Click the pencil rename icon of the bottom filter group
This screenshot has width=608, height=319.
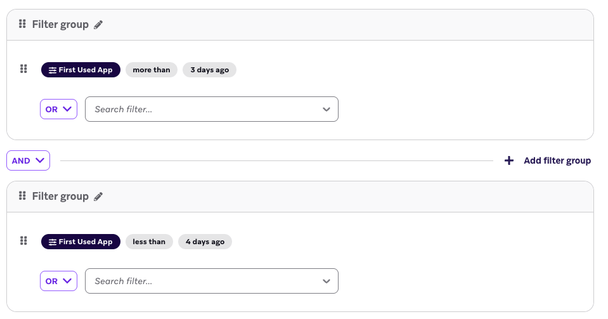click(x=98, y=197)
